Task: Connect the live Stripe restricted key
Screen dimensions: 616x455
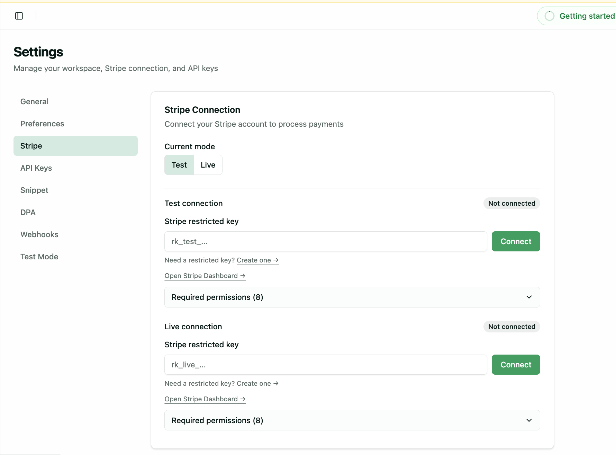Action: (516, 365)
